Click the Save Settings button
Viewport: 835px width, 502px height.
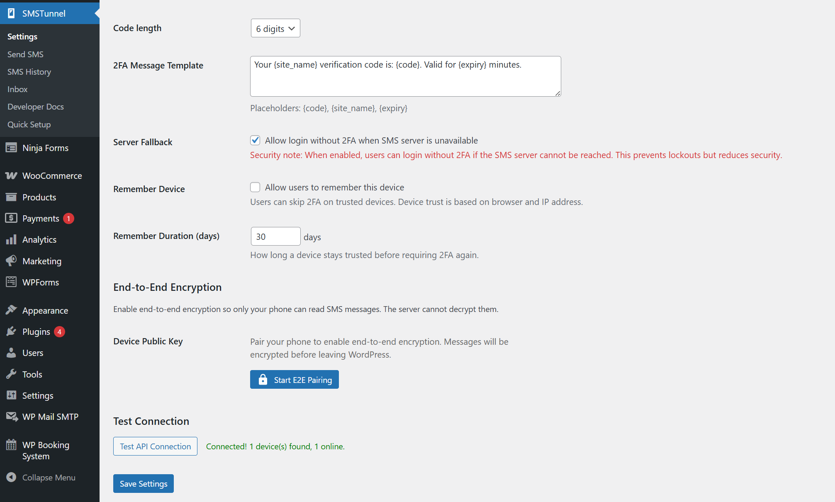tap(143, 483)
